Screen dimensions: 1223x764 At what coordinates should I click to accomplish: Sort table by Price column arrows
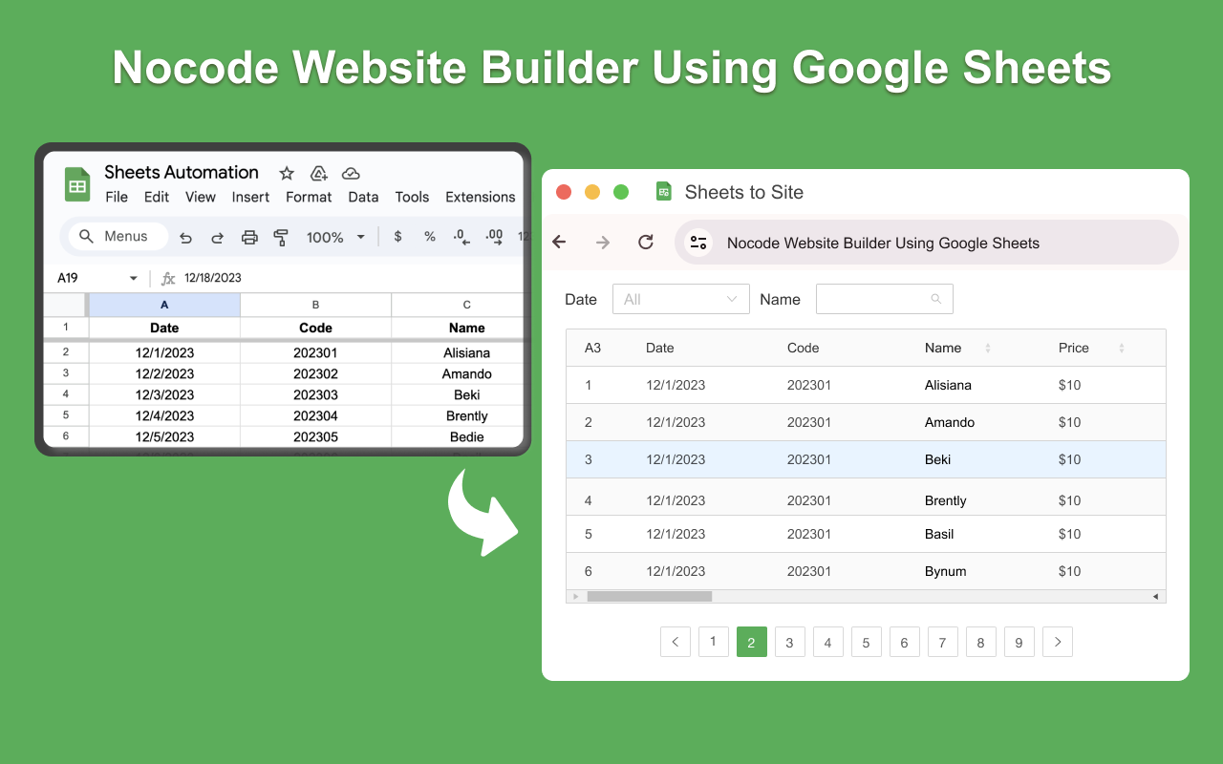click(1122, 349)
